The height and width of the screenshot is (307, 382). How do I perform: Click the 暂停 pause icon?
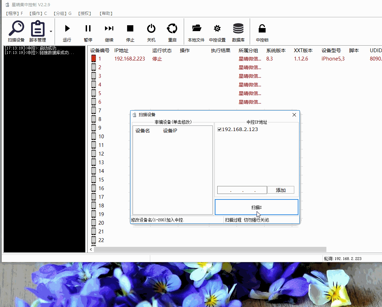88,28
